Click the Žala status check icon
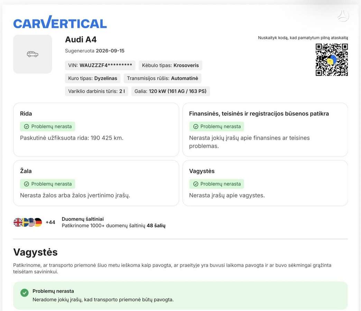 tap(27, 184)
